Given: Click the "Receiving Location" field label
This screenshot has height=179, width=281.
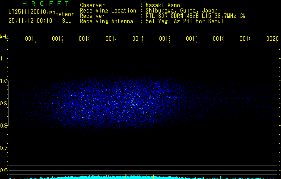Looking at the screenshot, I should pos(108,10).
